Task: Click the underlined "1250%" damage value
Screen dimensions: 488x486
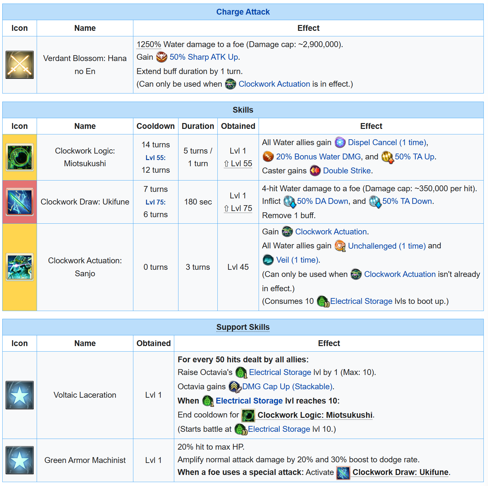Action: pyautogui.click(x=149, y=44)
